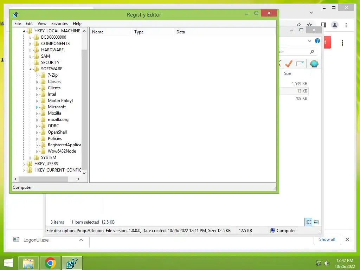Open the Edit menu in Registry Editor

(29, 24)
